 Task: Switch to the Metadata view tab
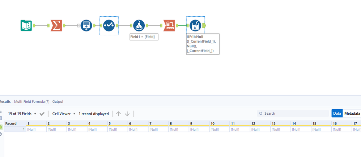tap(352, 114)
